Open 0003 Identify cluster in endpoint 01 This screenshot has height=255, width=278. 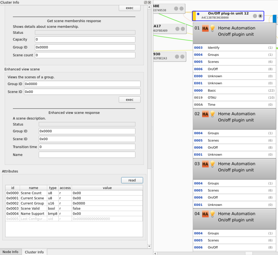click(234, 48)
